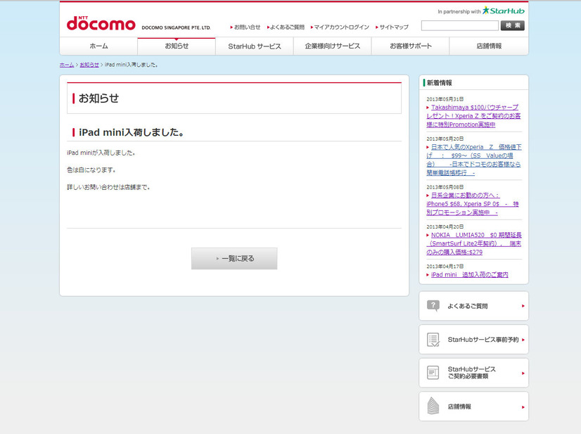Click the ご契約必要書類 document icon
The image size is (581, 434).
(x=433, y=373)
